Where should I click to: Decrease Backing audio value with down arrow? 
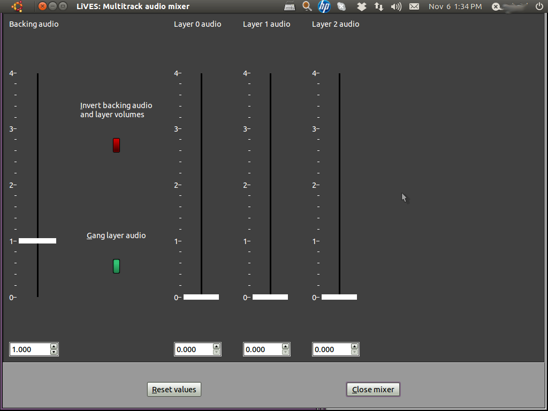click(54, 352)
